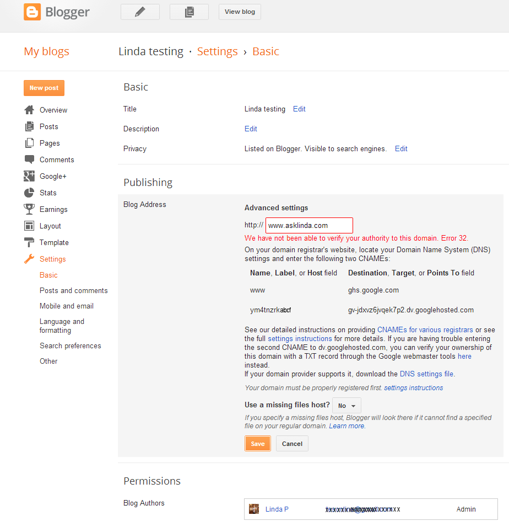This screenshot has width=509, height=521.
Task: Click the Template paint-roller icon
Action: pyautogui.click(x=29, y=242)
